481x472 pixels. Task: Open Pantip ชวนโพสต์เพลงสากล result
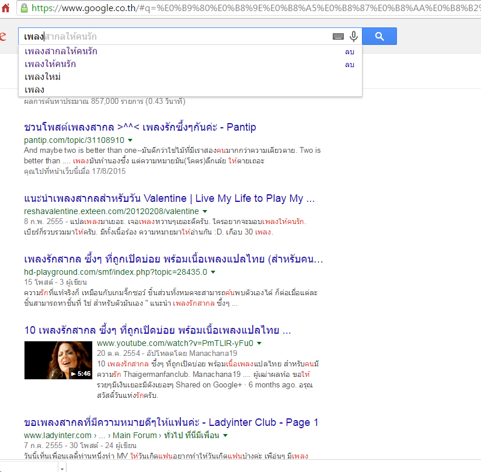click(140, 127)
